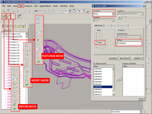The width and height of the screenshot is (152, 114).
Task: Select the Modify mode pencil icon
Action: pyautogui.click(x=8, y=16)
